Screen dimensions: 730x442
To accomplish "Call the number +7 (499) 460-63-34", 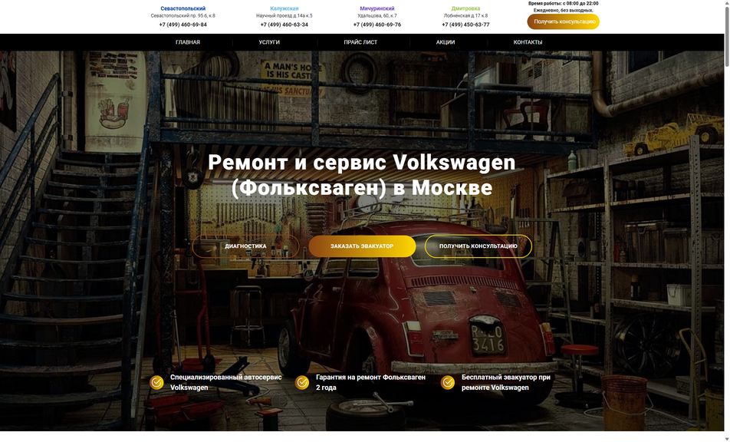I will click(x=284, y=25).
